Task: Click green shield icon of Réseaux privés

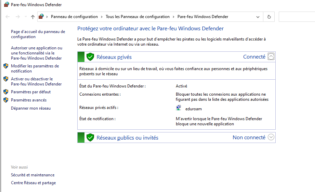Action: [x=90, y=57]
